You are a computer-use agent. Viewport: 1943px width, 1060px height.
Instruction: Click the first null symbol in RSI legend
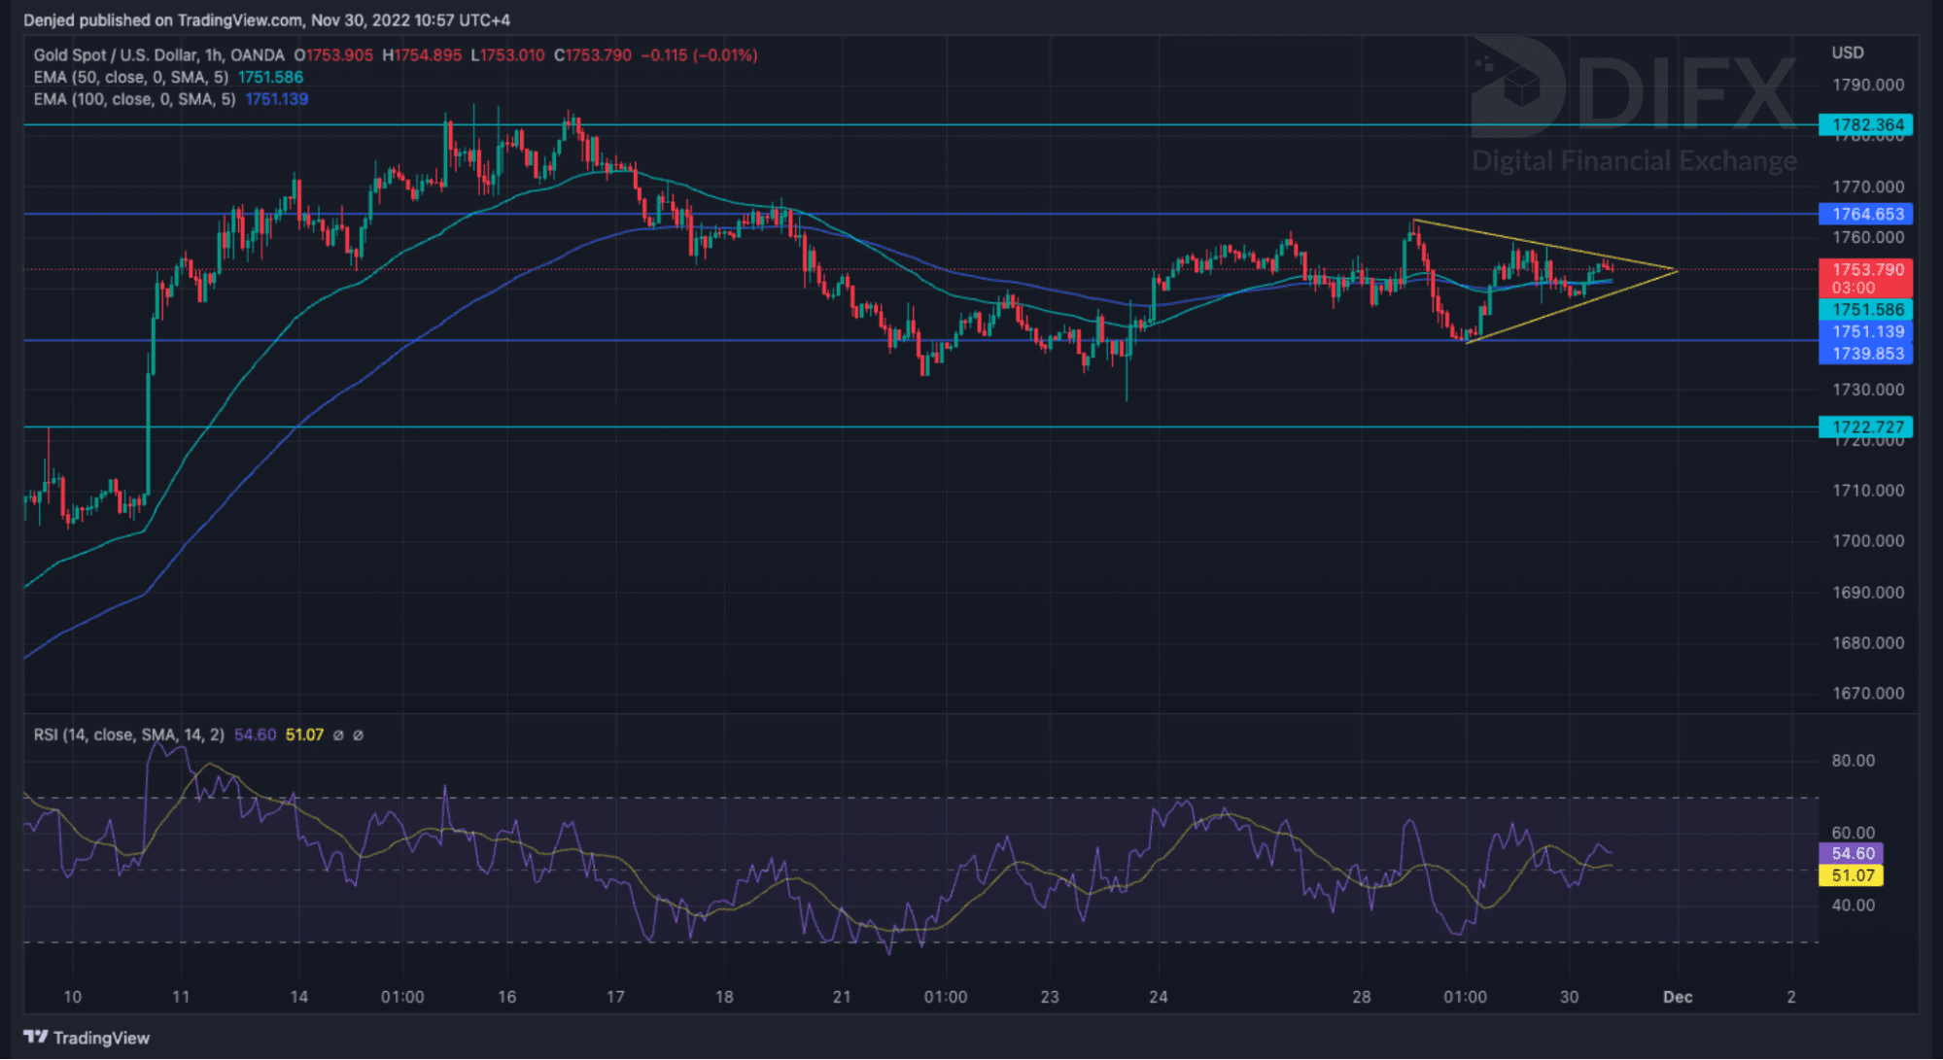(x=338, y=735)
